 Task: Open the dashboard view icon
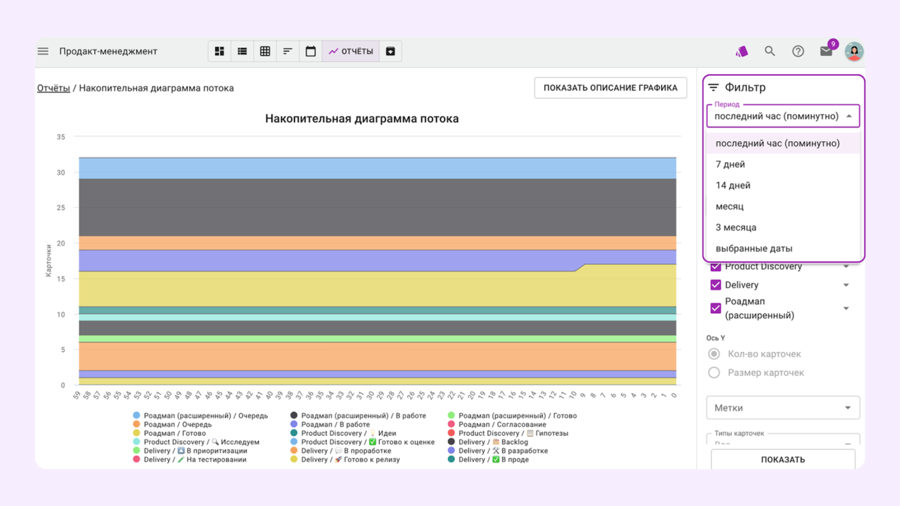[219, 51]
